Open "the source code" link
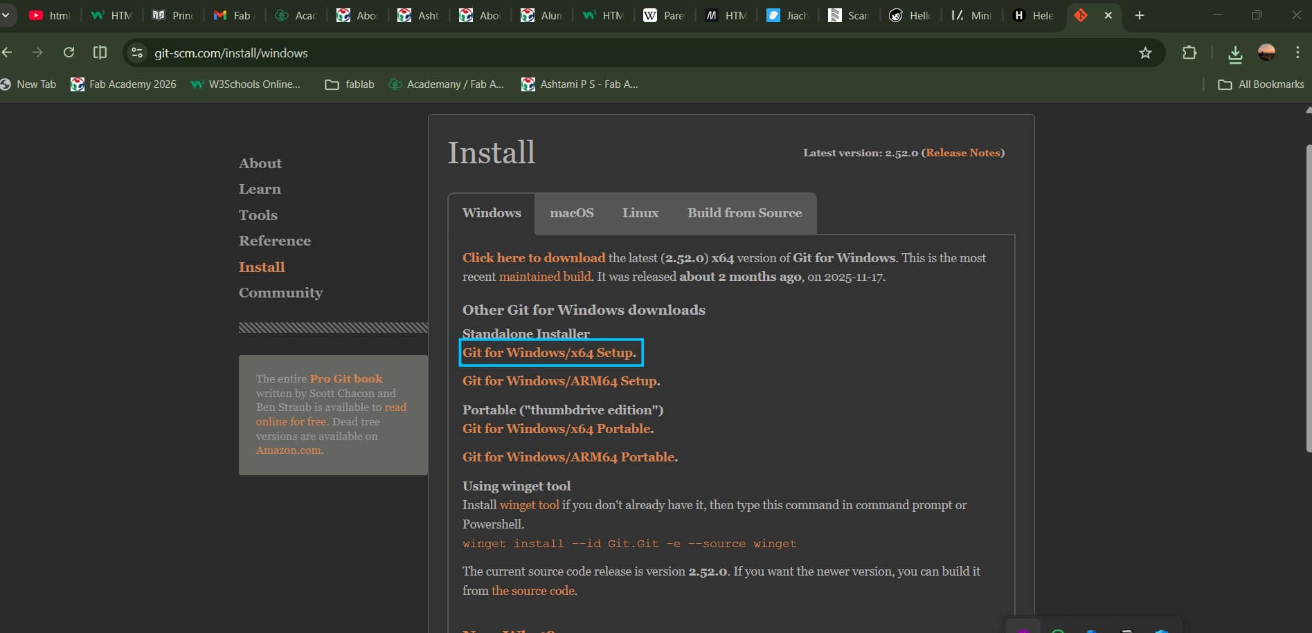The height and width of the screenshot is (633, 1312). [x=533, y=591]
